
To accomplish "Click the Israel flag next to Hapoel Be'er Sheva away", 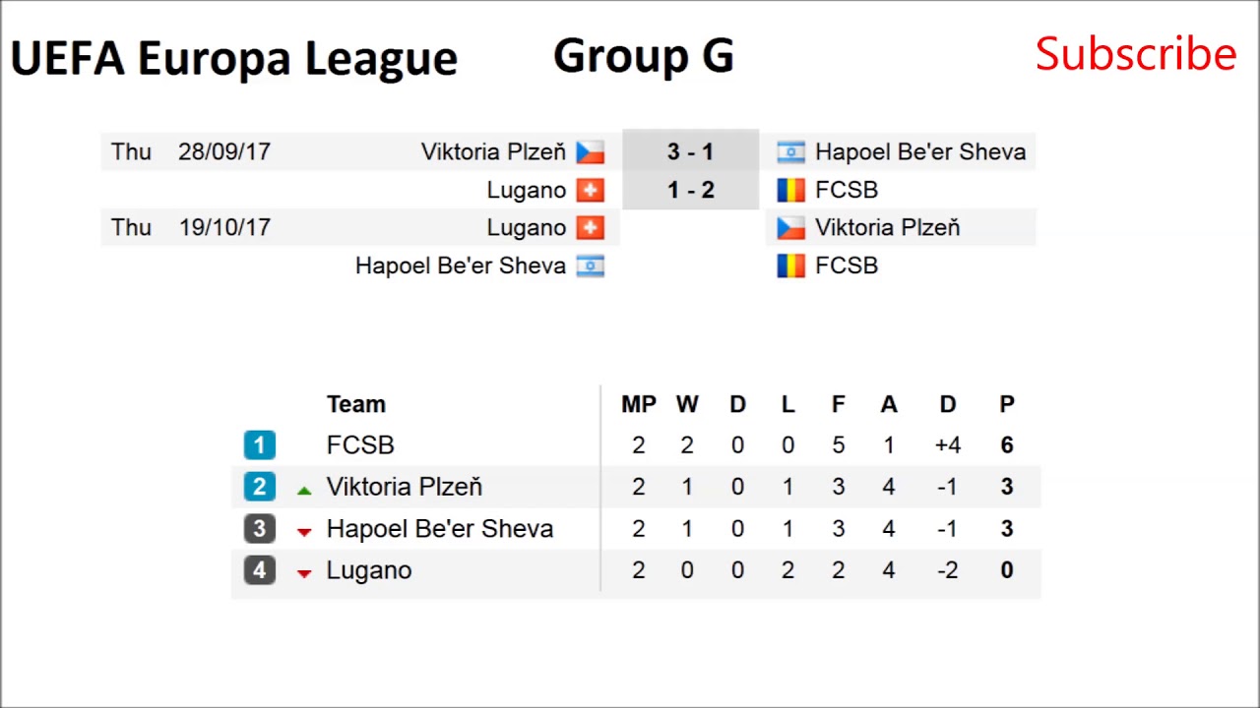I will coord(790,152).
